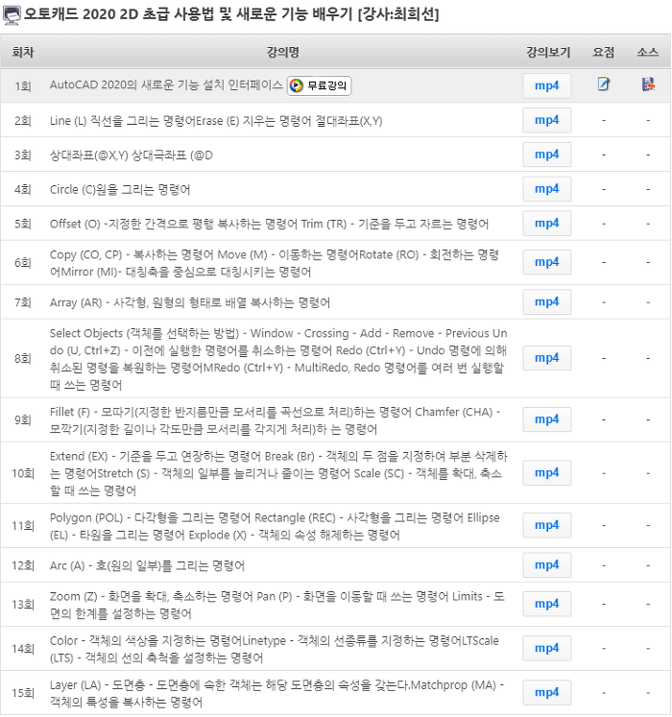
Task: Click the 10회 episode number cell
Action: pos(23,473)
